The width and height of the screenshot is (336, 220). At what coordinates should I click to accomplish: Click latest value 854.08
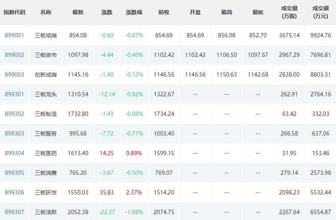click(x=78, y=35)
